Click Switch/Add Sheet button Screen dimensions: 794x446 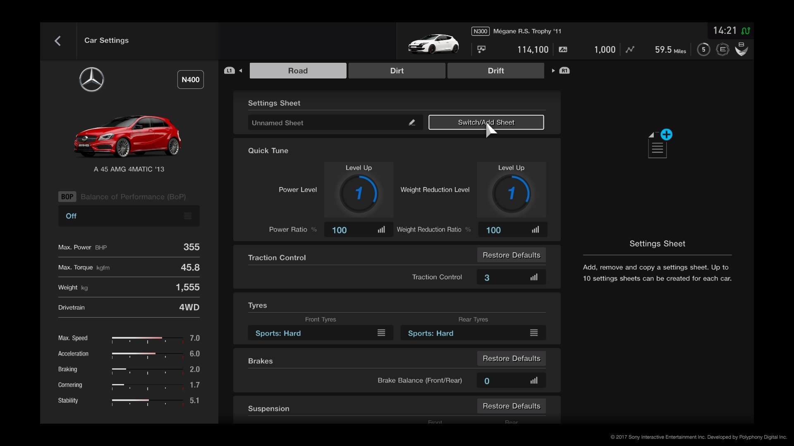tap(486, 122)
